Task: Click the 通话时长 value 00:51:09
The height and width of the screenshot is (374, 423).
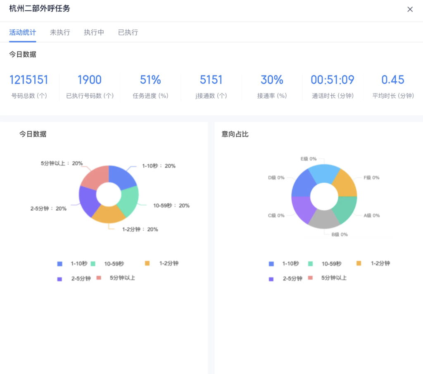Action: pos(333,80)
